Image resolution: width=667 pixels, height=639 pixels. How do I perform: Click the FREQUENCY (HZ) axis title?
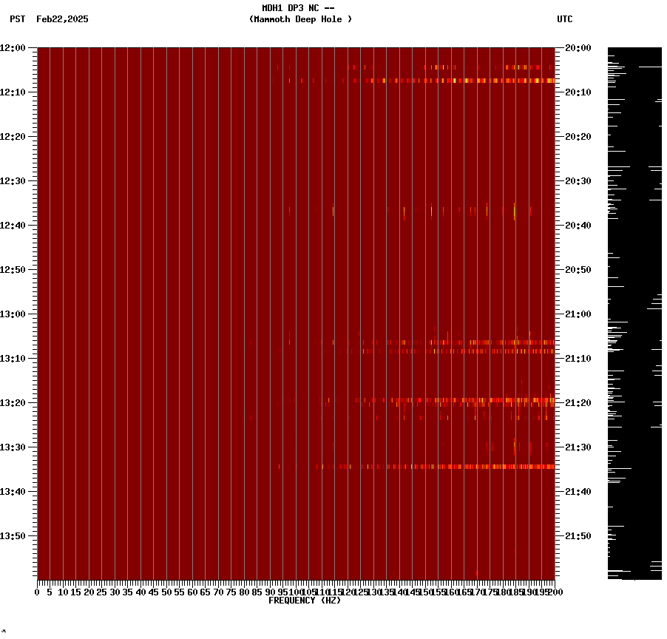(x=304, y=600)
